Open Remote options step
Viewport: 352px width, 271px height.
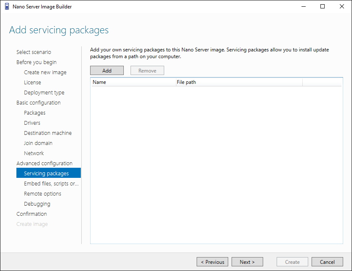(x=43, y=193)
